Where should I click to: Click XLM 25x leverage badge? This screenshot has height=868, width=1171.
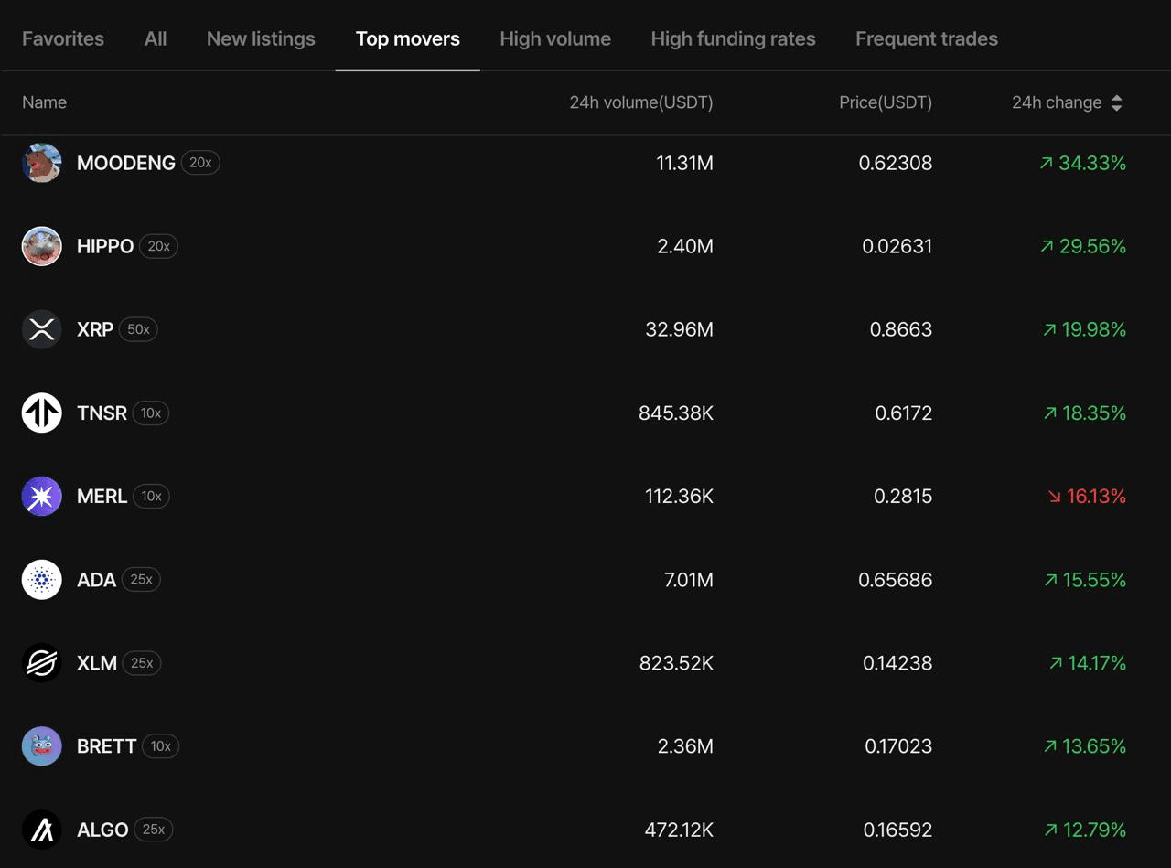(x=142, y=663)
